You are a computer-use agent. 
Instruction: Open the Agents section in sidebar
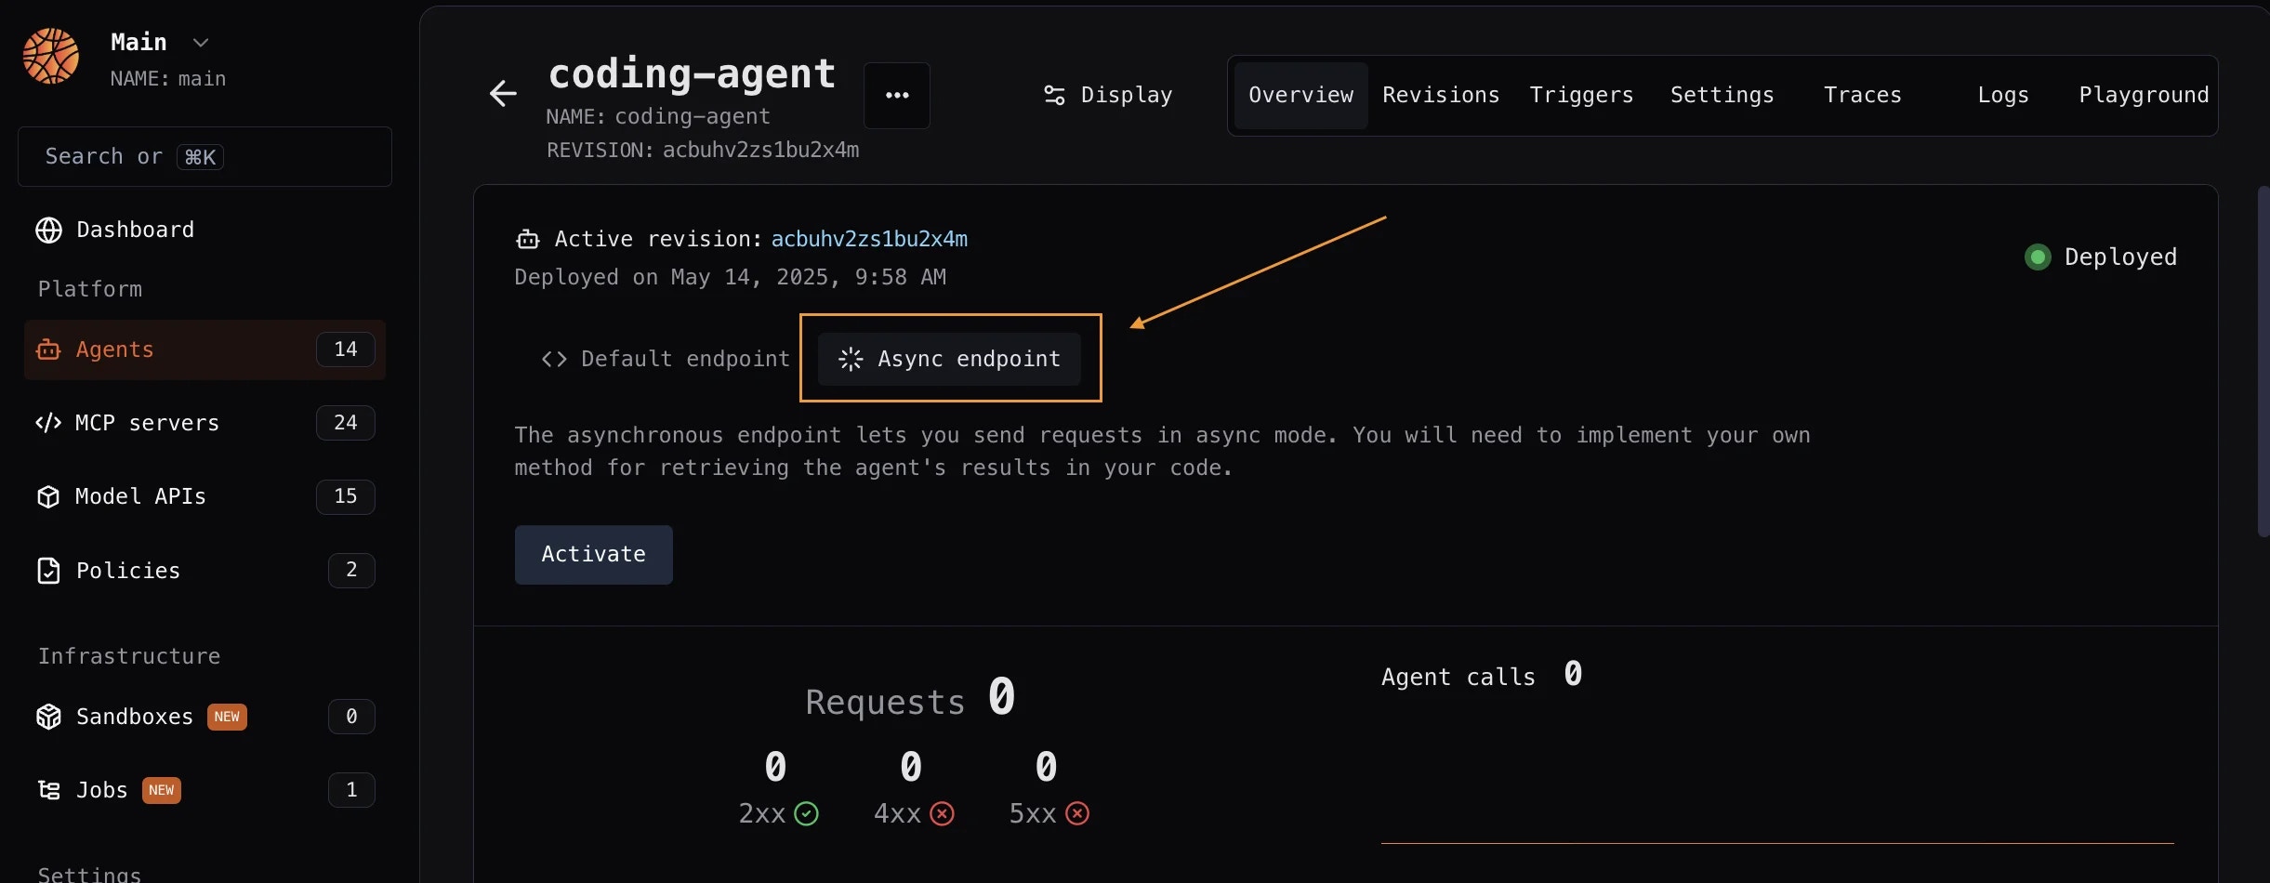click(x=115, y=349)
